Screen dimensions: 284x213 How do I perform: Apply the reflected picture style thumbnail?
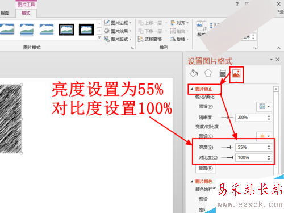pyautogui.click(x=27, y=30)
